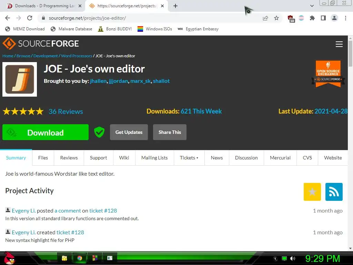Open jhallen's profile link
This screenshot has height=265, width=353.
(98, 81)
